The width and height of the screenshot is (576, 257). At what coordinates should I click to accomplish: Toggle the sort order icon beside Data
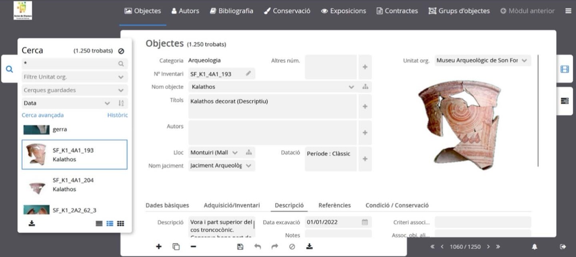[121, 103]
